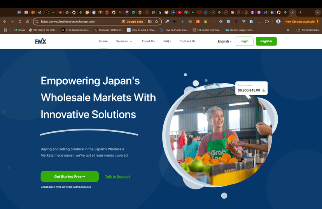322x209 pixels.
Task: Open the apps grid in bookmarks bar
Action: pos(5,30)
